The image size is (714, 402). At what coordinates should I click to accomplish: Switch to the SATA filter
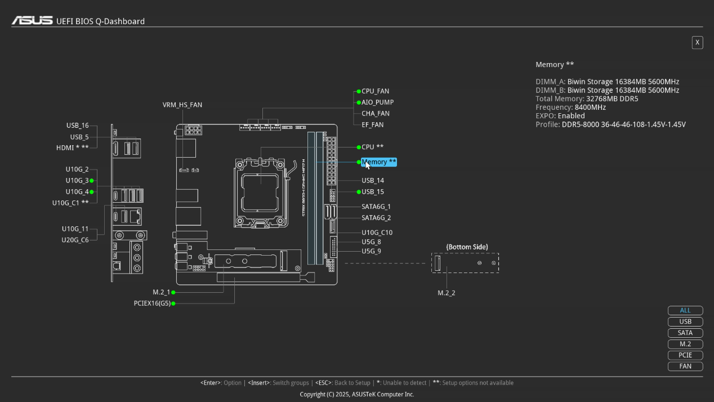(x=685, y=333)
